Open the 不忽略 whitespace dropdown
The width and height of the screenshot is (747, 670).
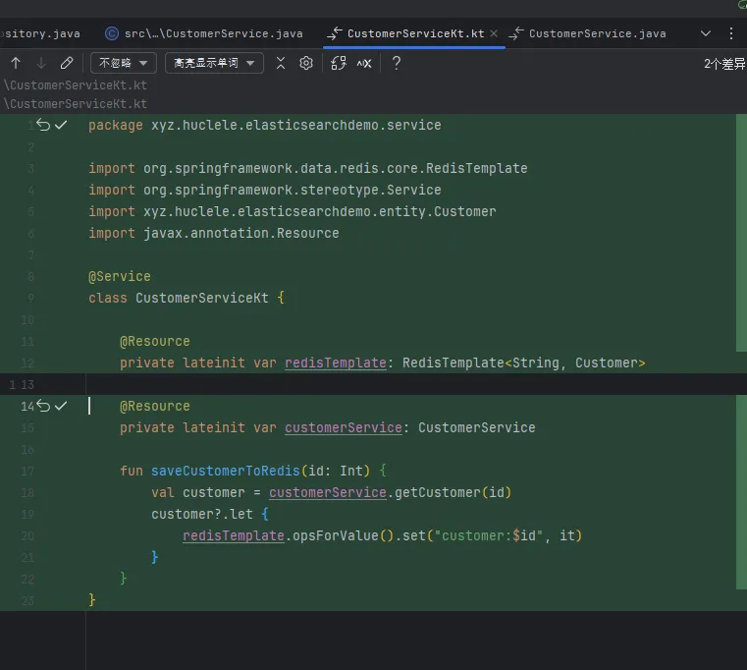pos(124,63)
